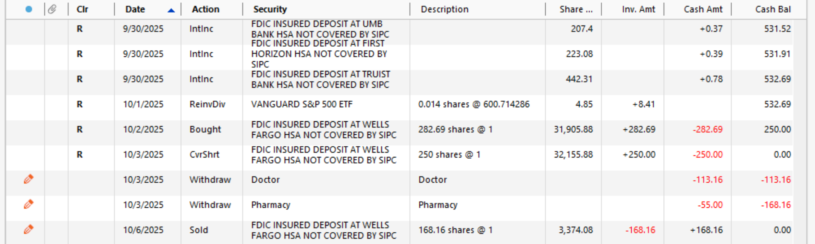Toggle cleared R flag on CvrShrt row

pos(80,154)
